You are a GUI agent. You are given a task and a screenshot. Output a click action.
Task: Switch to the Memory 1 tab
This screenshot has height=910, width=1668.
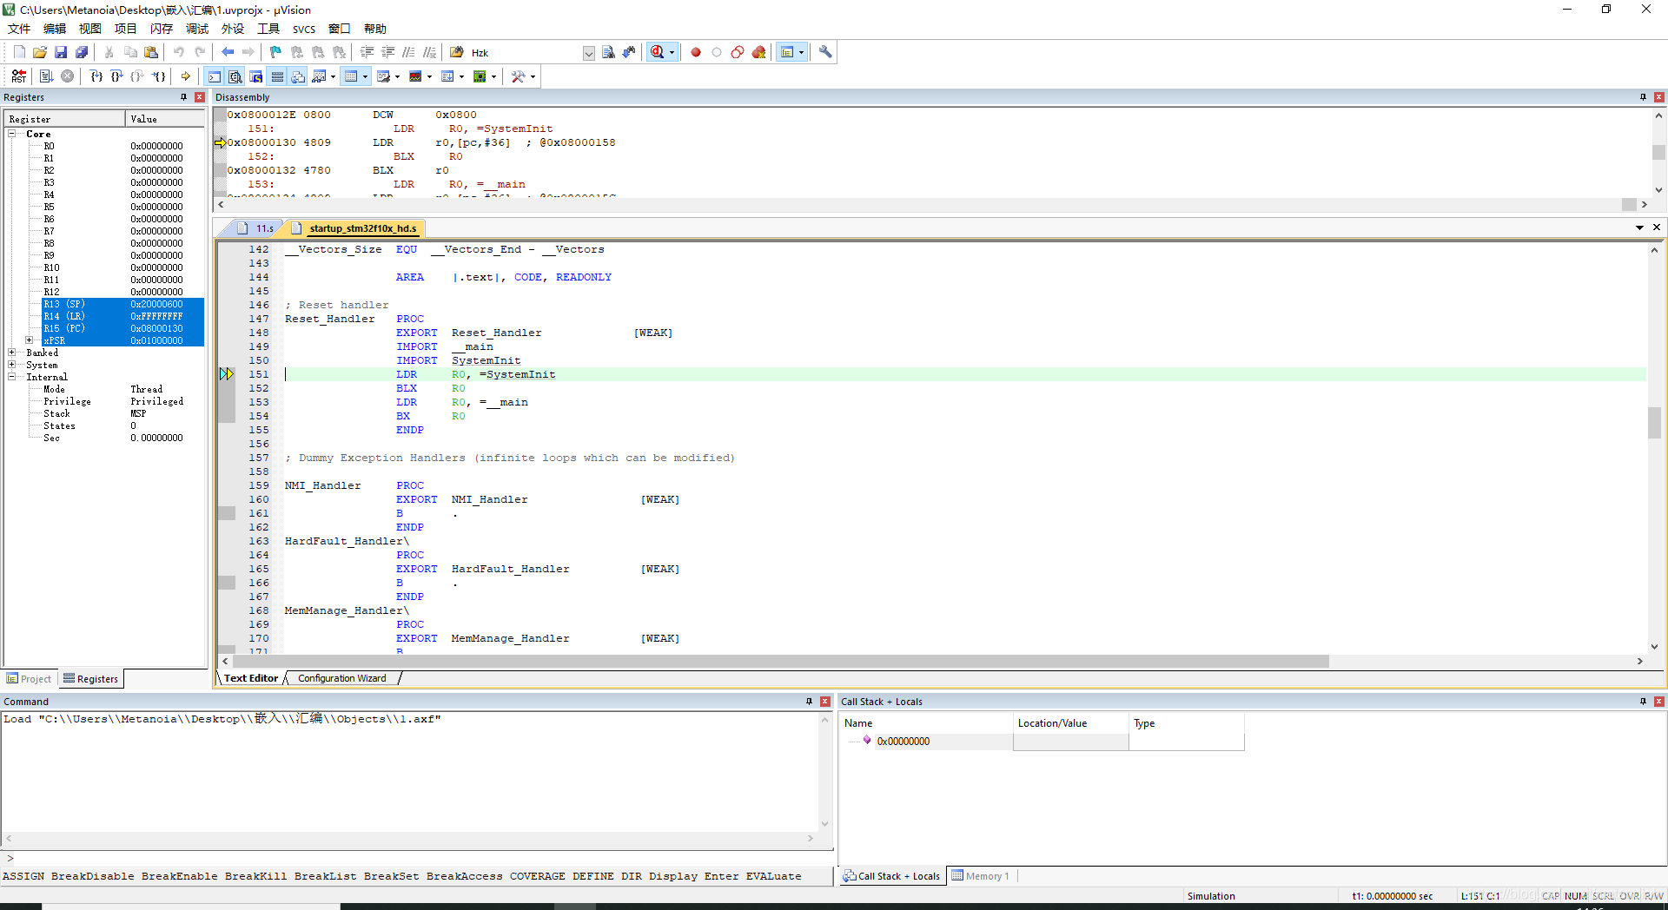coord(981,876)
